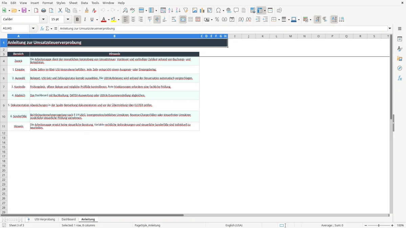Open the sidebar Gallery panel
Screen dimensions: 406x228
pos(400,58)
